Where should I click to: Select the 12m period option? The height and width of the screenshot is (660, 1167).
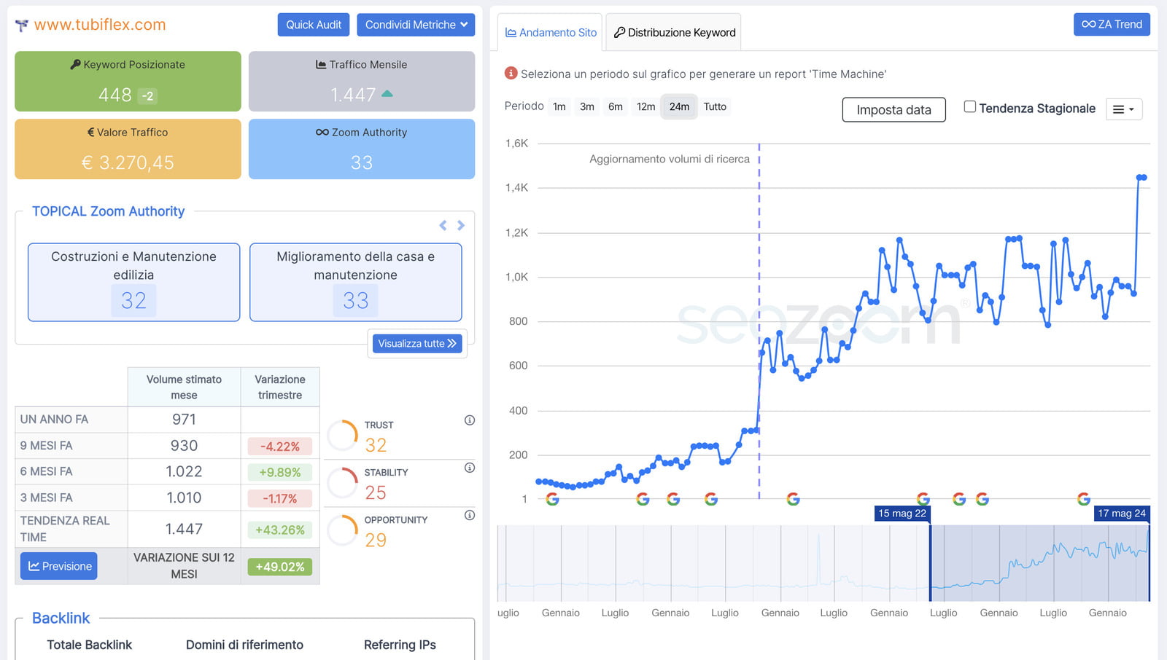[645, 106]
